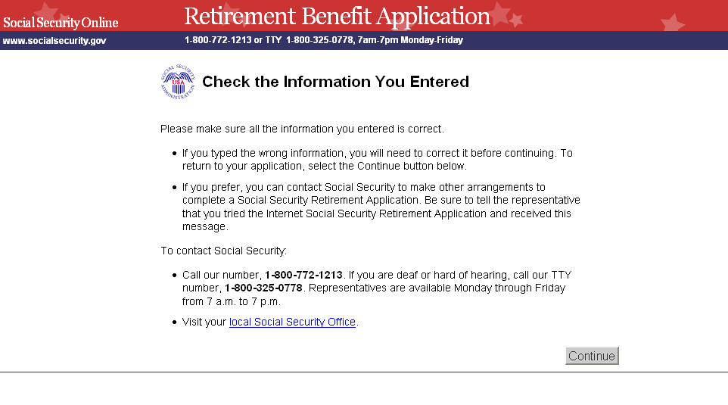Click the bold 1-800-772-1213 number in body text

tap(303, 275)
